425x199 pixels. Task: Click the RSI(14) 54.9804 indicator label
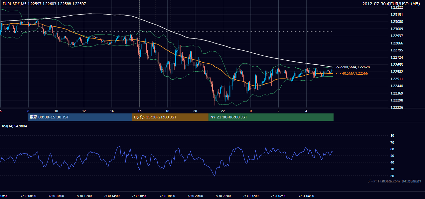[15, 126]
